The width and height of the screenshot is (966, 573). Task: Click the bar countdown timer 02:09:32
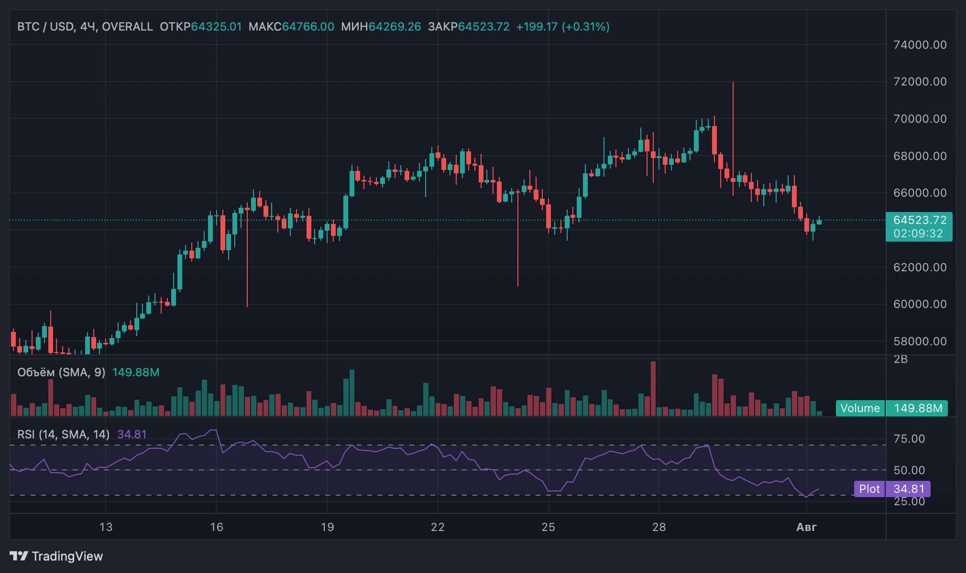pyautogui.click(x=918, y=233)
